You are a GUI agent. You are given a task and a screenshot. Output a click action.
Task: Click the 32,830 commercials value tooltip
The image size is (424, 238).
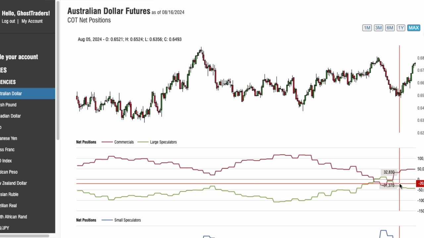tap(389, 172)
